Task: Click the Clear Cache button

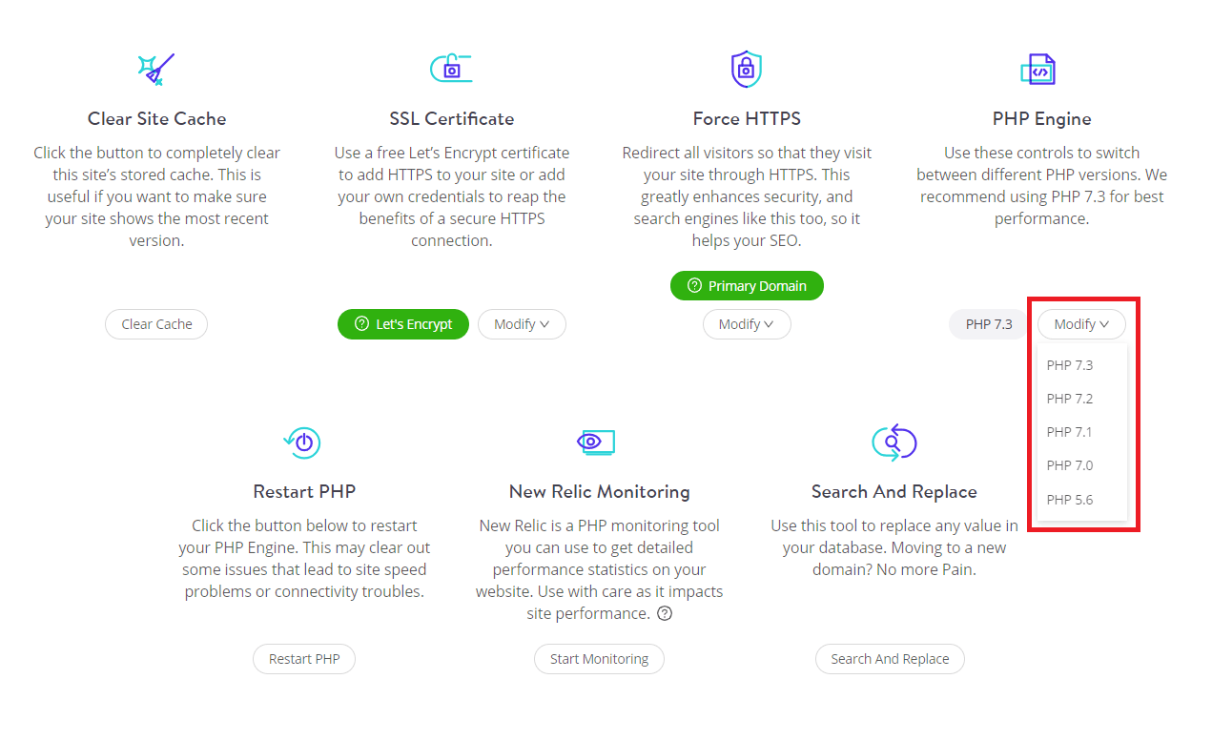Action: tap(155, 323)
